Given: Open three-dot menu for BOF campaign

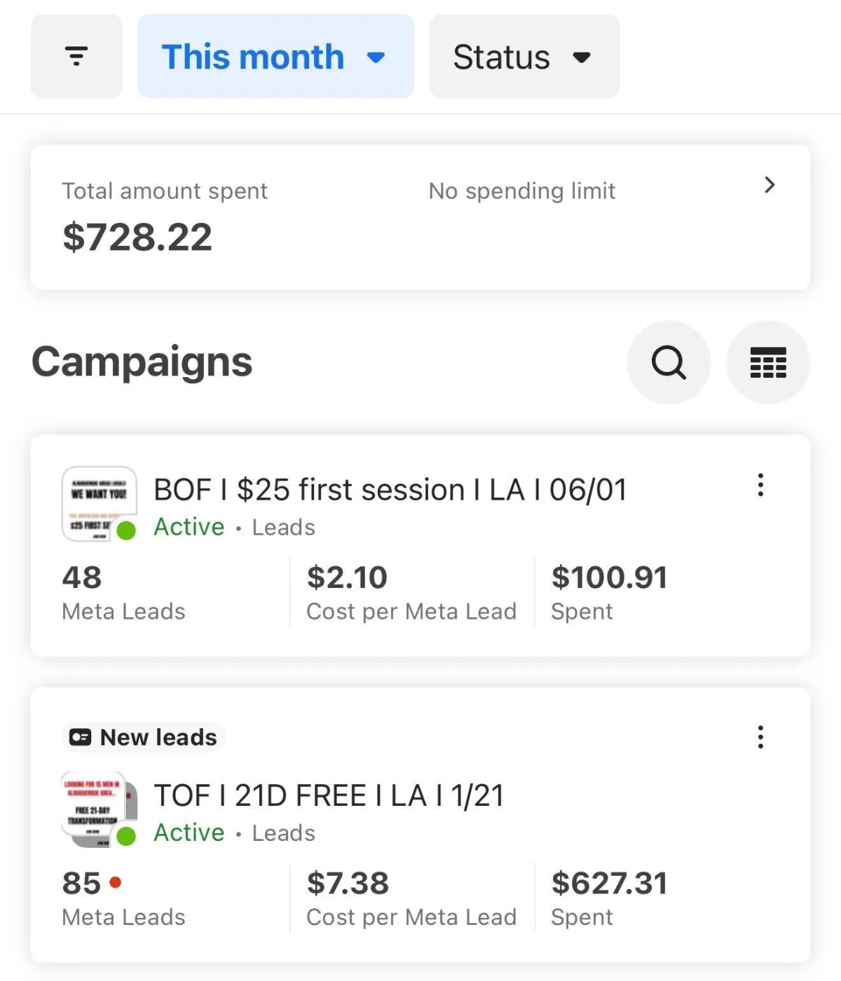Looking at the screenshot, I should pos(760,485).
